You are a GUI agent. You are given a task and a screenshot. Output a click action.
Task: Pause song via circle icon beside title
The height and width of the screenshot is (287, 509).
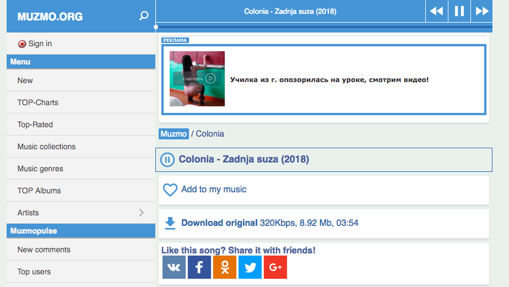pyautogui.click(x=168, y=159)
